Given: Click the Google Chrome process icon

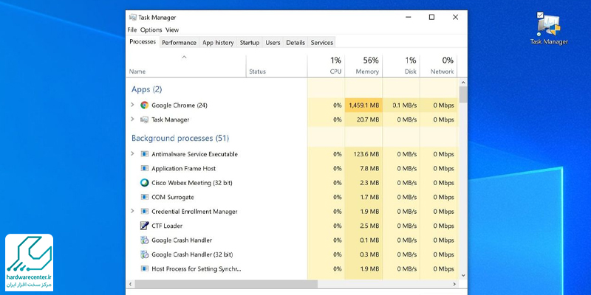Looking at the screenshot, I should (144, 105).
